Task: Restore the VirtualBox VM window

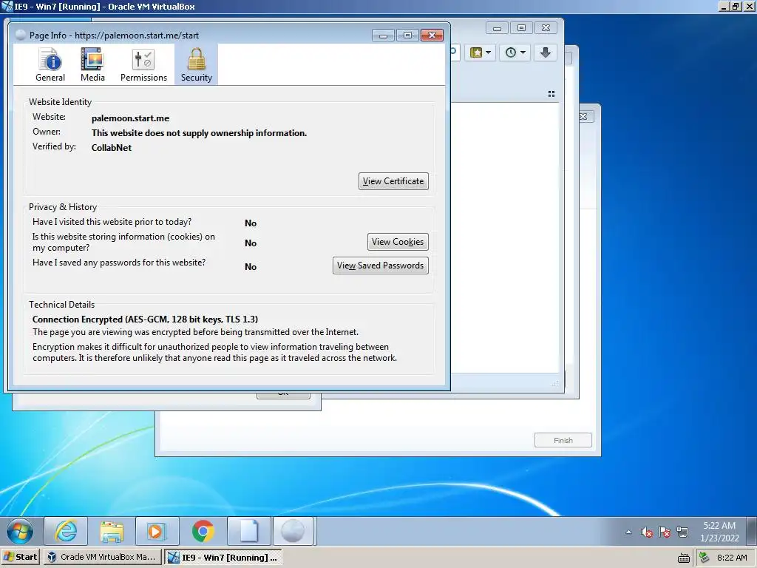Action: pyautogui.click(x=736, y=6)
